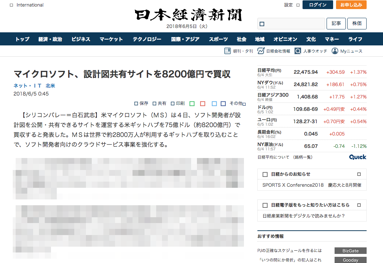The image size is (383, 263).
Task: Click the 株価 search button
Action: point(357,24)
